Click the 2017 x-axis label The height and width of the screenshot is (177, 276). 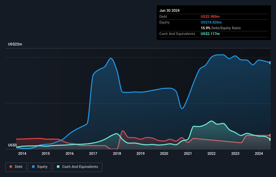(93, 153)
